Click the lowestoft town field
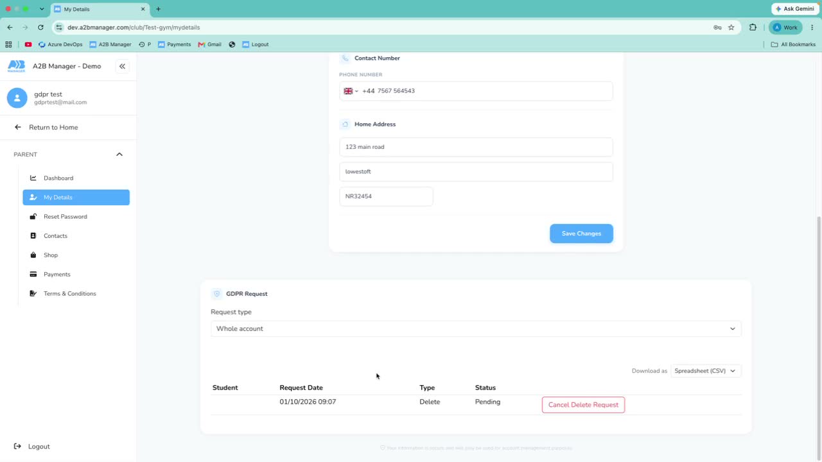 (476, 171)
